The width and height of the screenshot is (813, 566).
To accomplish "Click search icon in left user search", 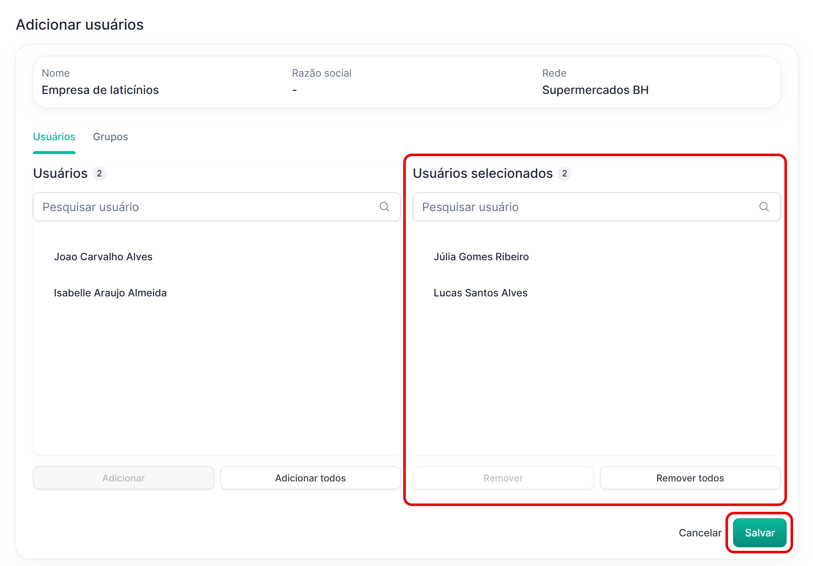I will pyautogui.click(x=384, y=207).
